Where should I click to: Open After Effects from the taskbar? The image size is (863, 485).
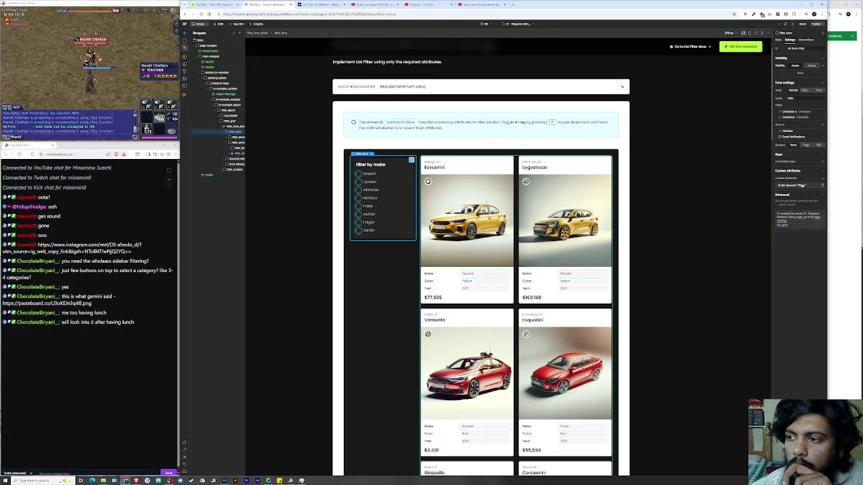click(x=258, y=480)
